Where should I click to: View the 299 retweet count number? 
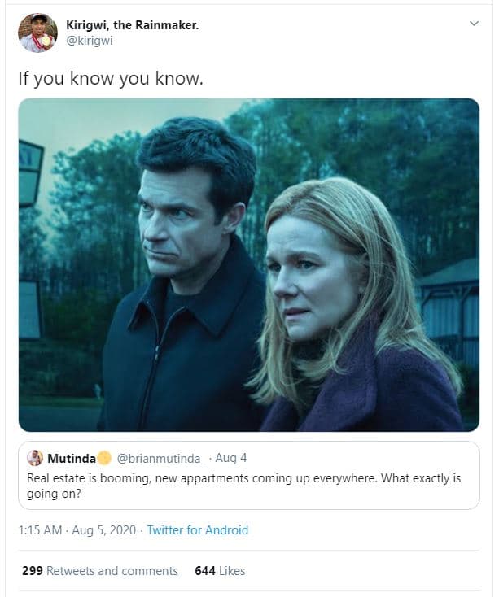[x=32, y=570]
